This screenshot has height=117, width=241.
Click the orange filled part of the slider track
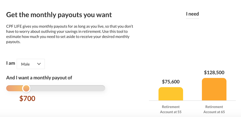14,88
